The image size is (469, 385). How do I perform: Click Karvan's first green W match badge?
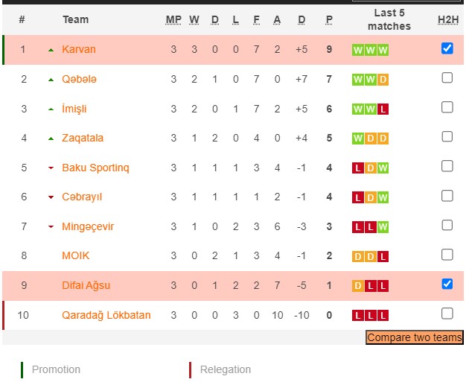point(357,50)
